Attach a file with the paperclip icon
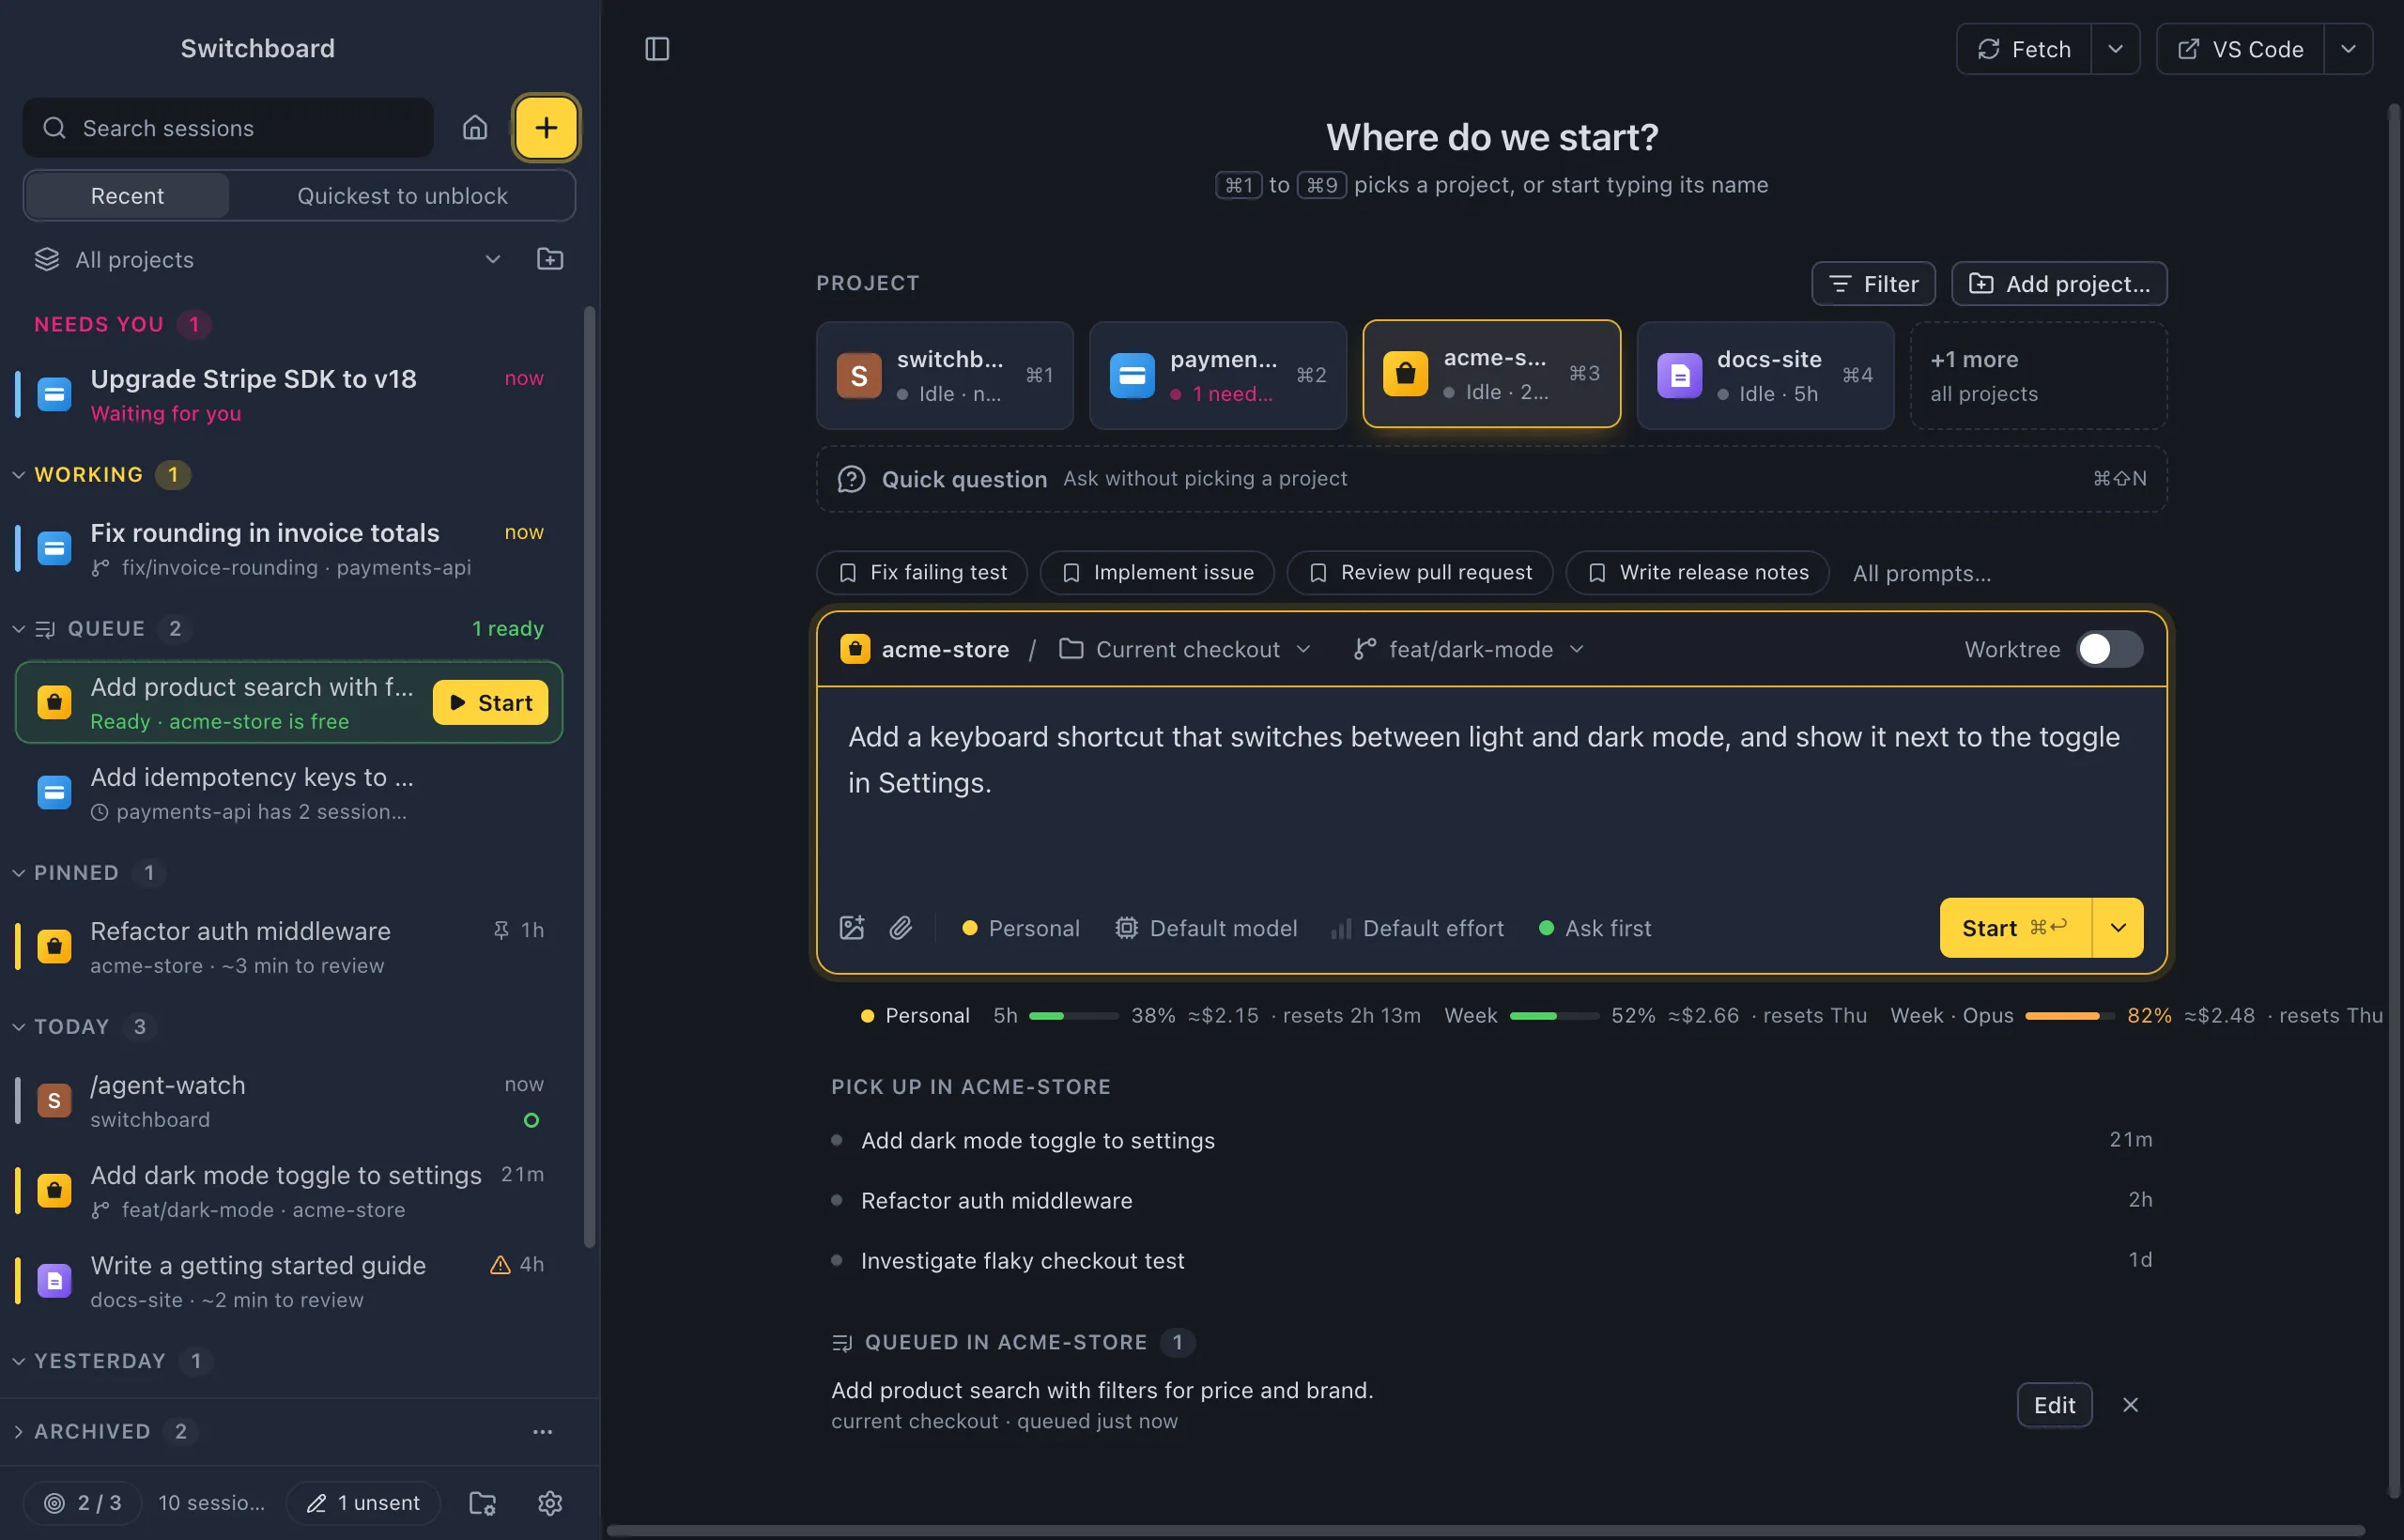This screenshot has width=2404, height=1540. tap(901, 928)
